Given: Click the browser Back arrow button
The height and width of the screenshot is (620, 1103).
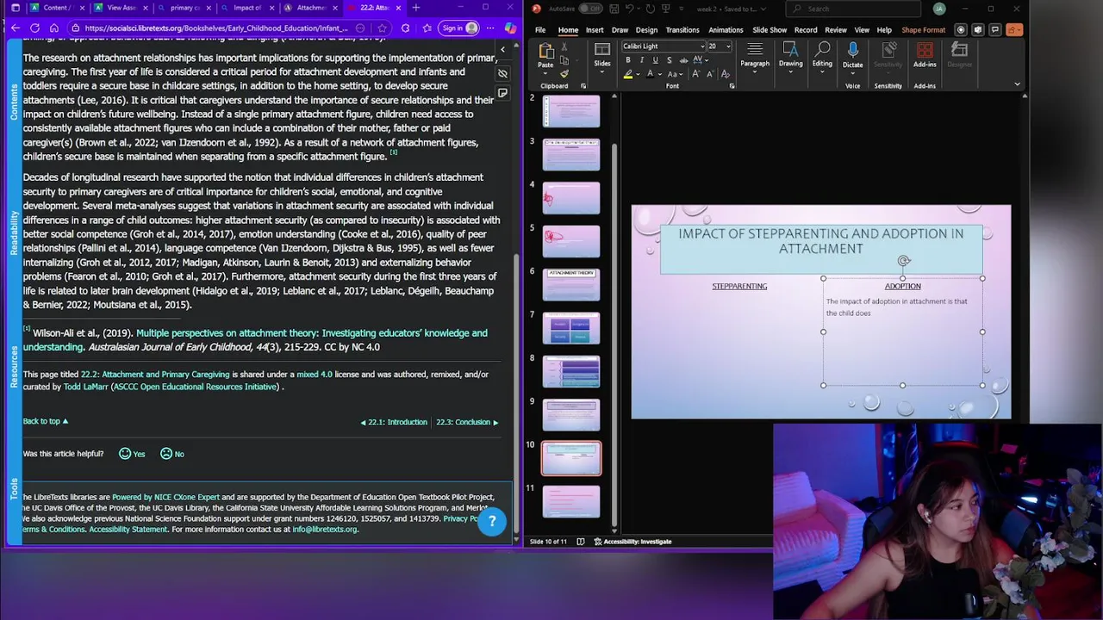Looking at the screenshot, I should [16, 28].
